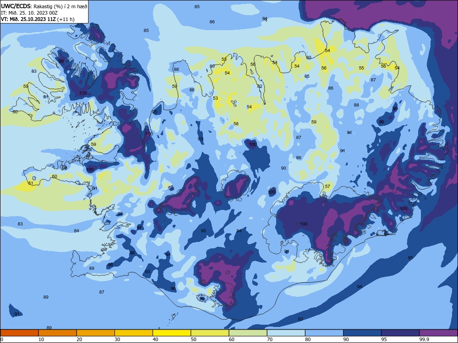Pick the 95–99.9% dark indigo legend swatch

[400, 333]
